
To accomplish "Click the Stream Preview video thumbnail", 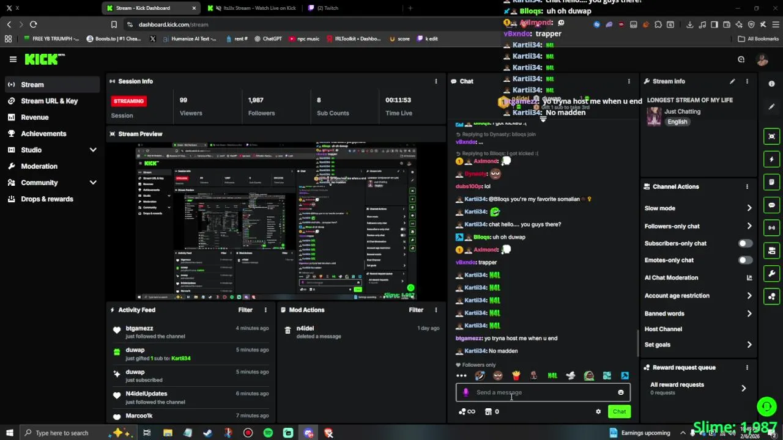I will click(276, 221).
